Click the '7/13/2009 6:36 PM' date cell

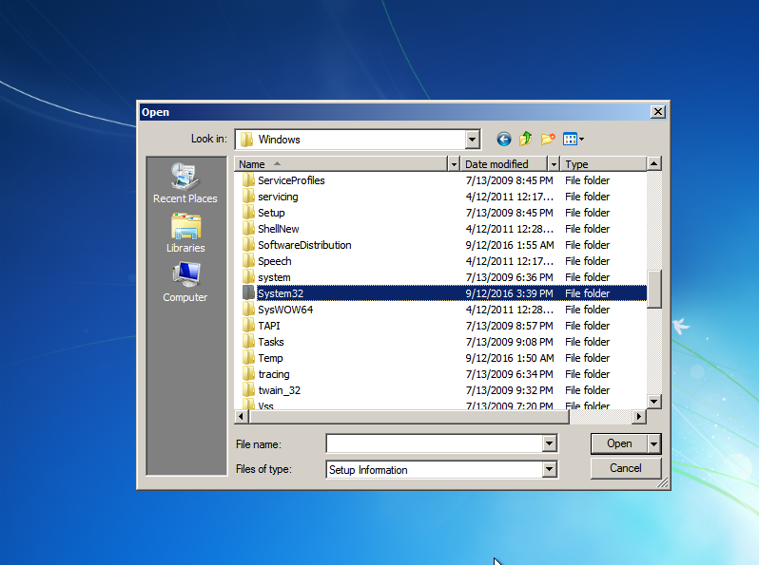[509, 277]
